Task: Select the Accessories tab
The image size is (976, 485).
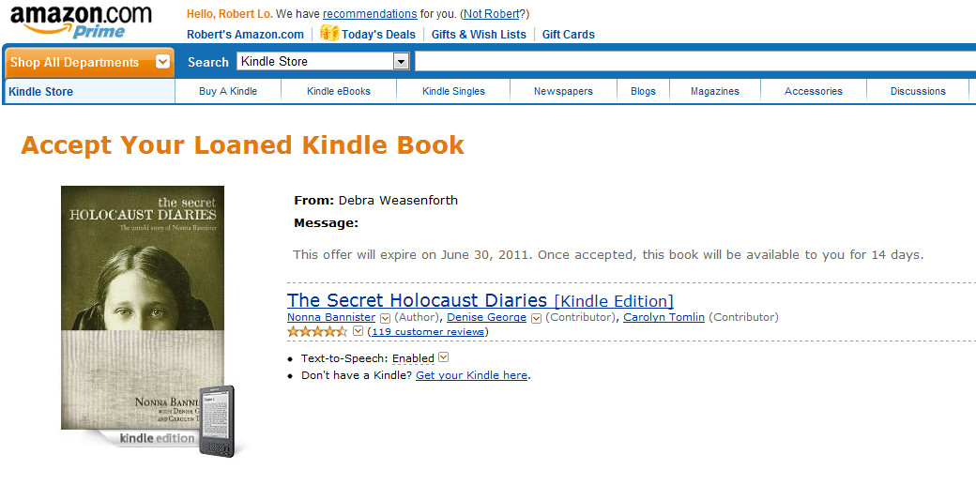Action: (x=813, y=92)
